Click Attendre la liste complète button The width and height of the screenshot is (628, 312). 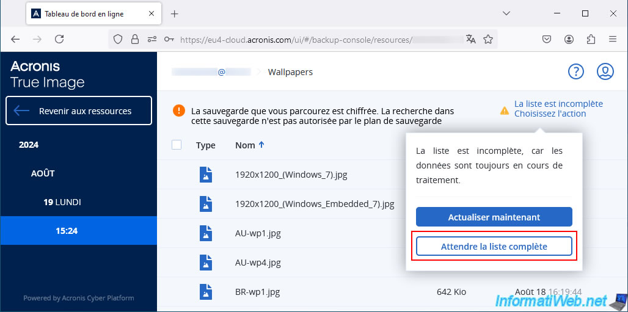coord(494,246)
